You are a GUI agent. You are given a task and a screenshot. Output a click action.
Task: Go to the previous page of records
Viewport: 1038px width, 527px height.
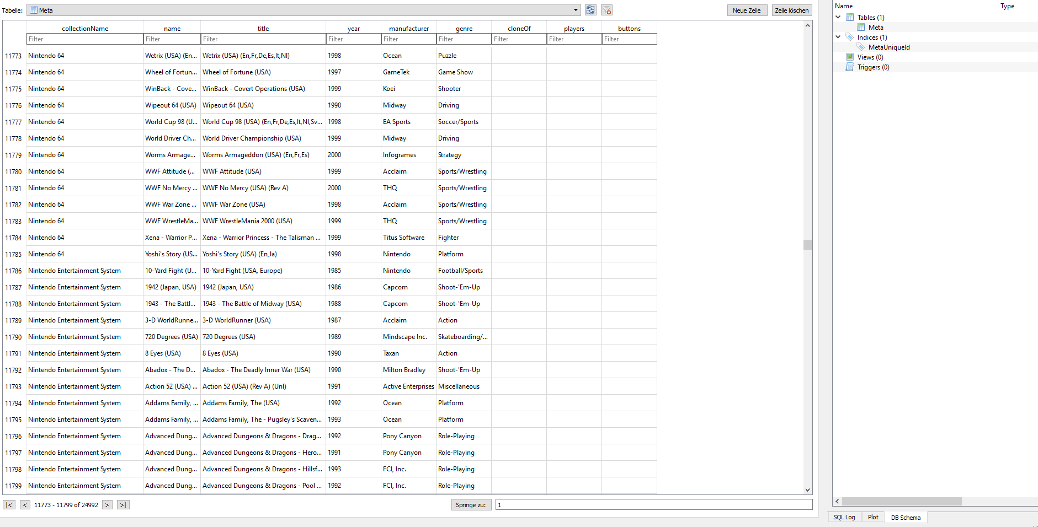(25, 505)
